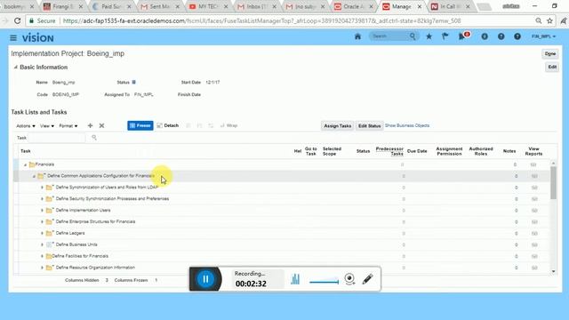Click the Financials folder icon
The image size is (569, 320).
click(x=32, y=164)
